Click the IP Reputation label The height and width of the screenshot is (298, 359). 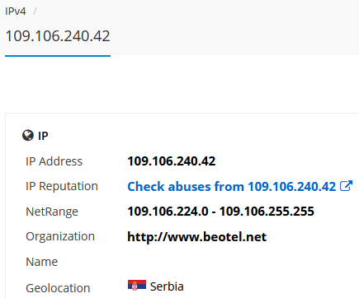(x=62, y=186)
